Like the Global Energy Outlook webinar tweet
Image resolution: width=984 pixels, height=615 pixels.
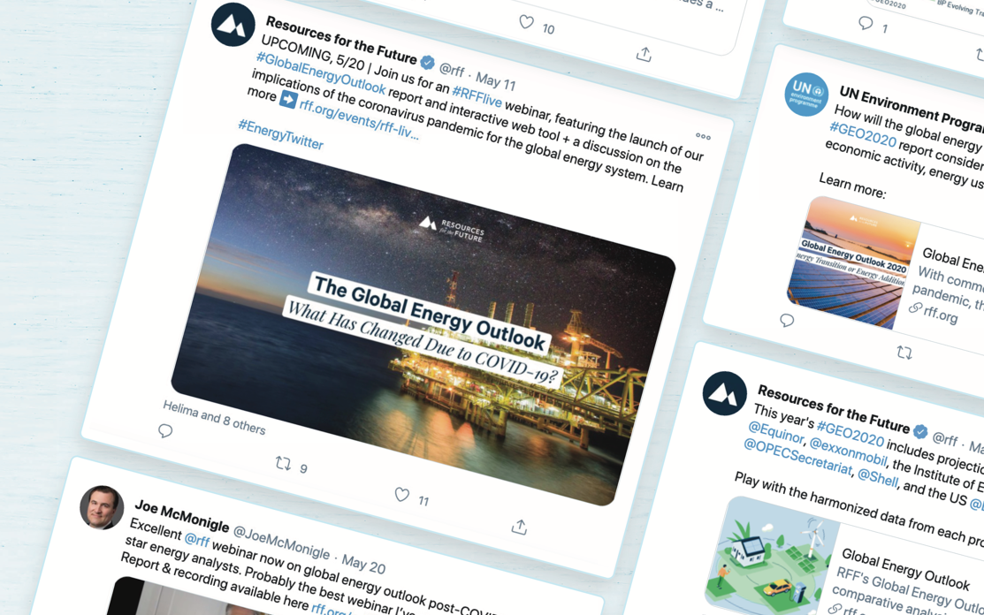pyautogui.click(x=402, y=494)
